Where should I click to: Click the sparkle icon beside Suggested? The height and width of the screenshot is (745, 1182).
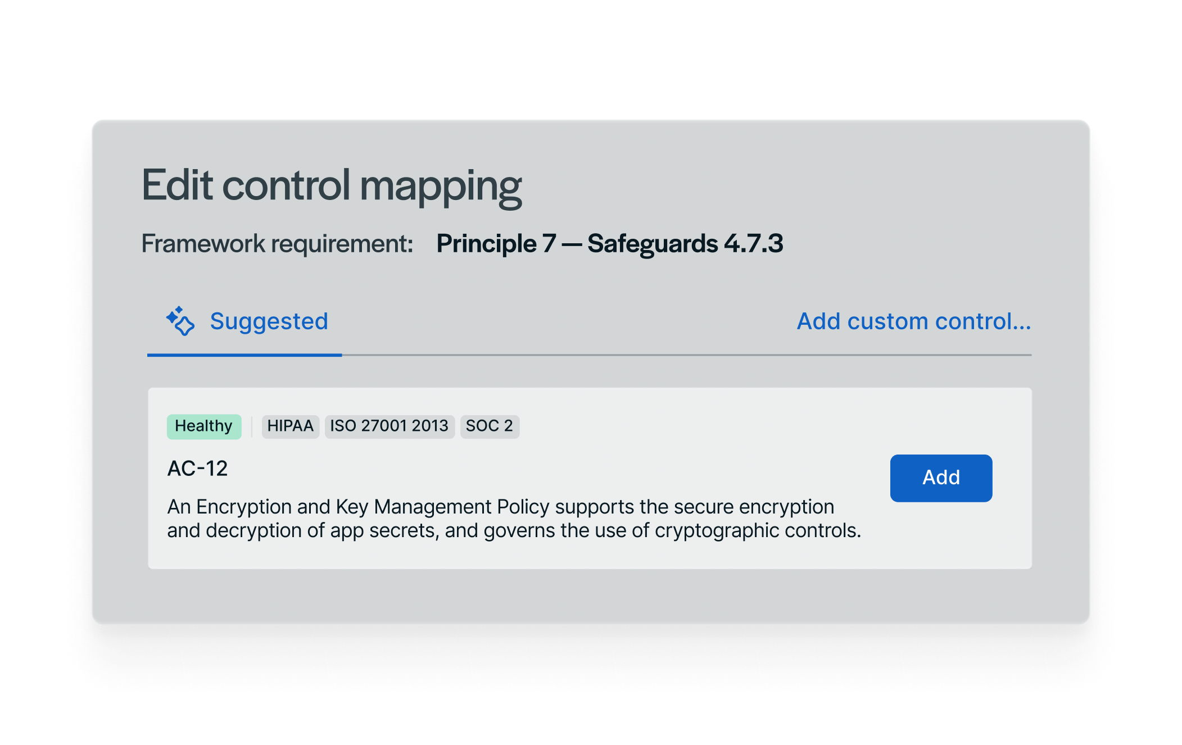[x=180, y=321]
